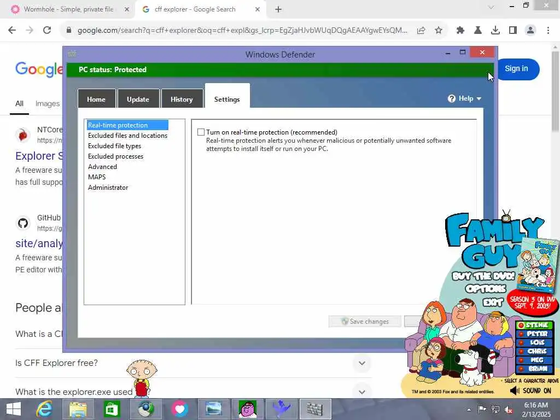The height and width of the screenshot is (420, 560).
Task: Open the Windows Defender wall taskbar icon
Action: 315,409
